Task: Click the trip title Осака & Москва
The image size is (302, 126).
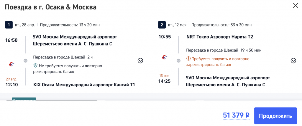Action: coord(50,7)
